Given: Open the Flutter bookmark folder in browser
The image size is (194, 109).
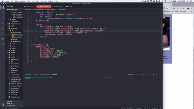Looking at the screenshot, I should point(183,12).
